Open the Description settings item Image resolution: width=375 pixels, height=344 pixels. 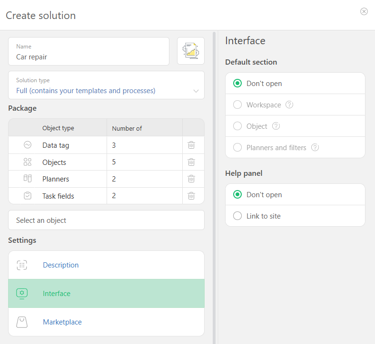[x=107, y=265]
